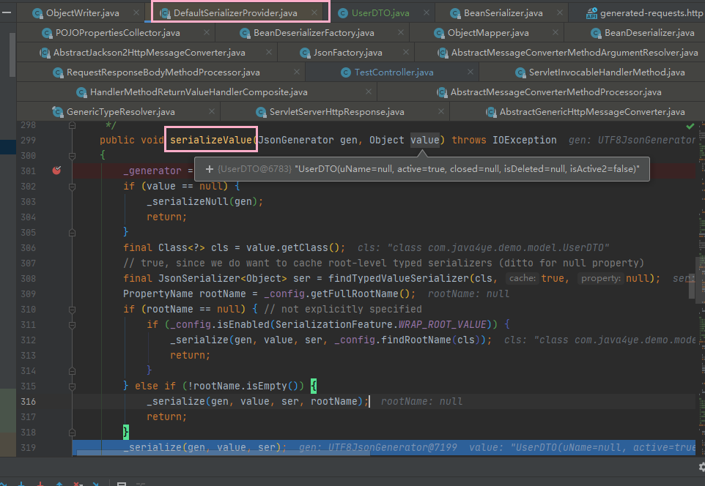Image resolution: width=705 pixels, height=486 pixels.
Task: Click the green inspection checkmark indicator
Action: point(690,126)
